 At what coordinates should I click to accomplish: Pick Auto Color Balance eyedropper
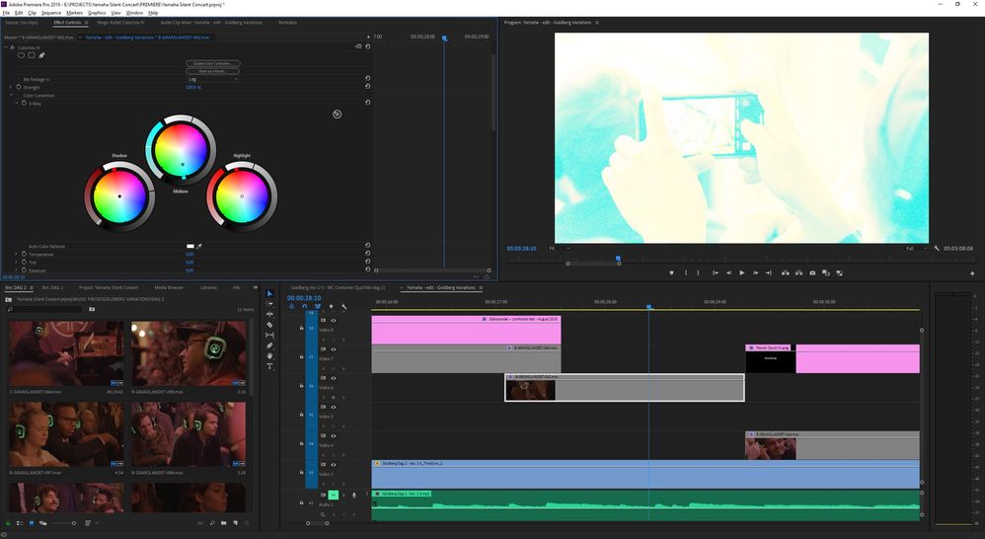click(199, 246)
